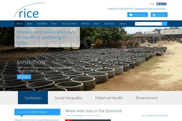Click the Read More button on Sanitation slide
This screenshot has width=182, height=121.
point(24,77)
